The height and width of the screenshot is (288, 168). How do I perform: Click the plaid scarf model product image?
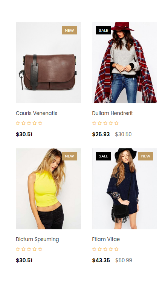[x=125, y=63]
